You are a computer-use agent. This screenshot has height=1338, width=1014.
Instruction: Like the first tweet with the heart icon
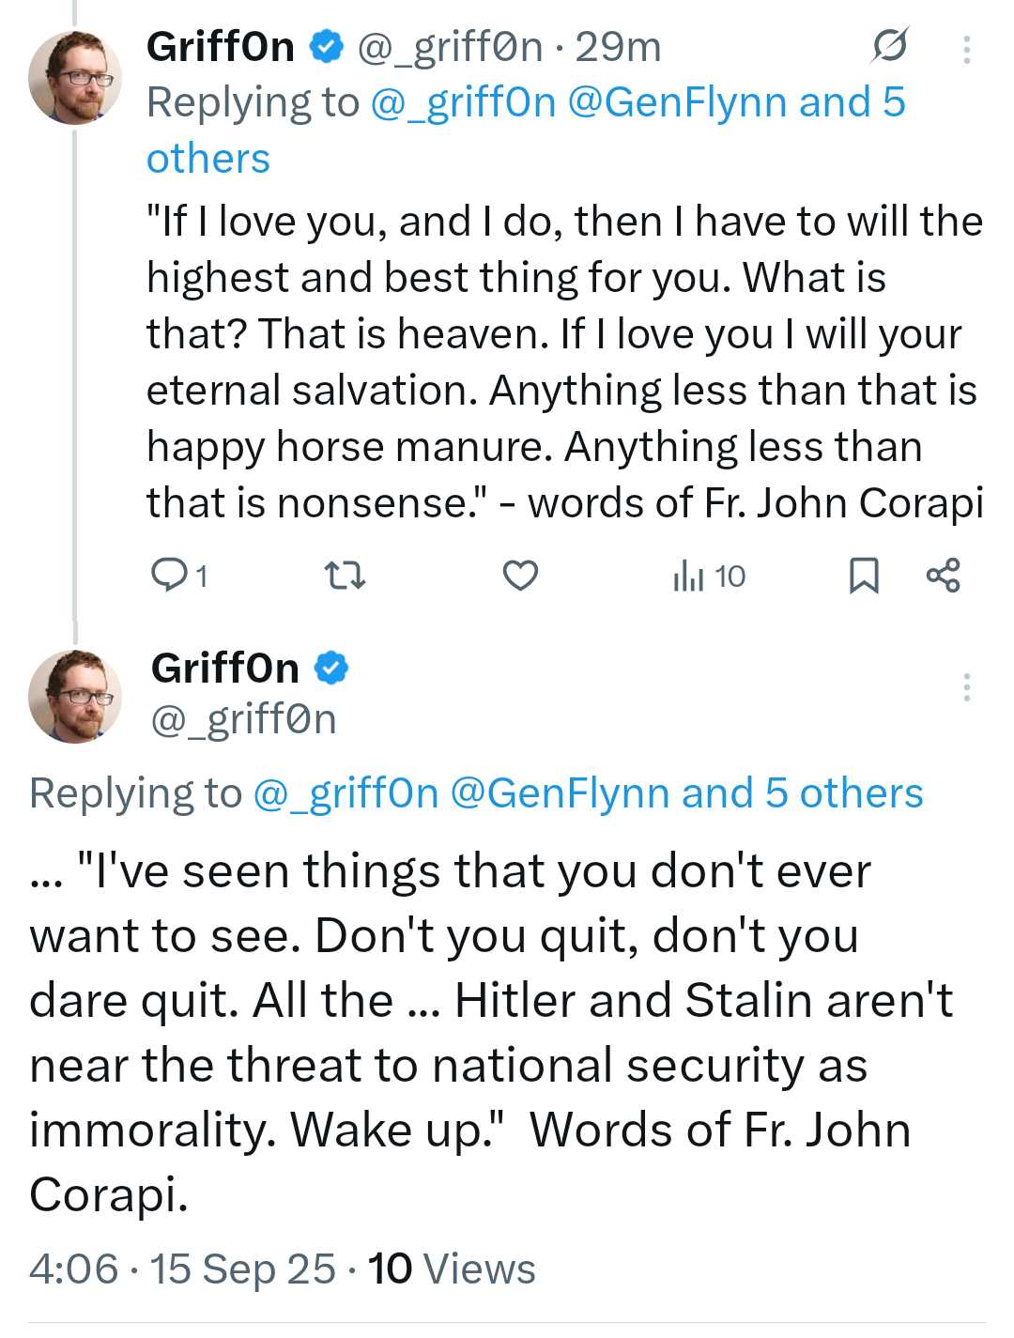click(520, 575)
